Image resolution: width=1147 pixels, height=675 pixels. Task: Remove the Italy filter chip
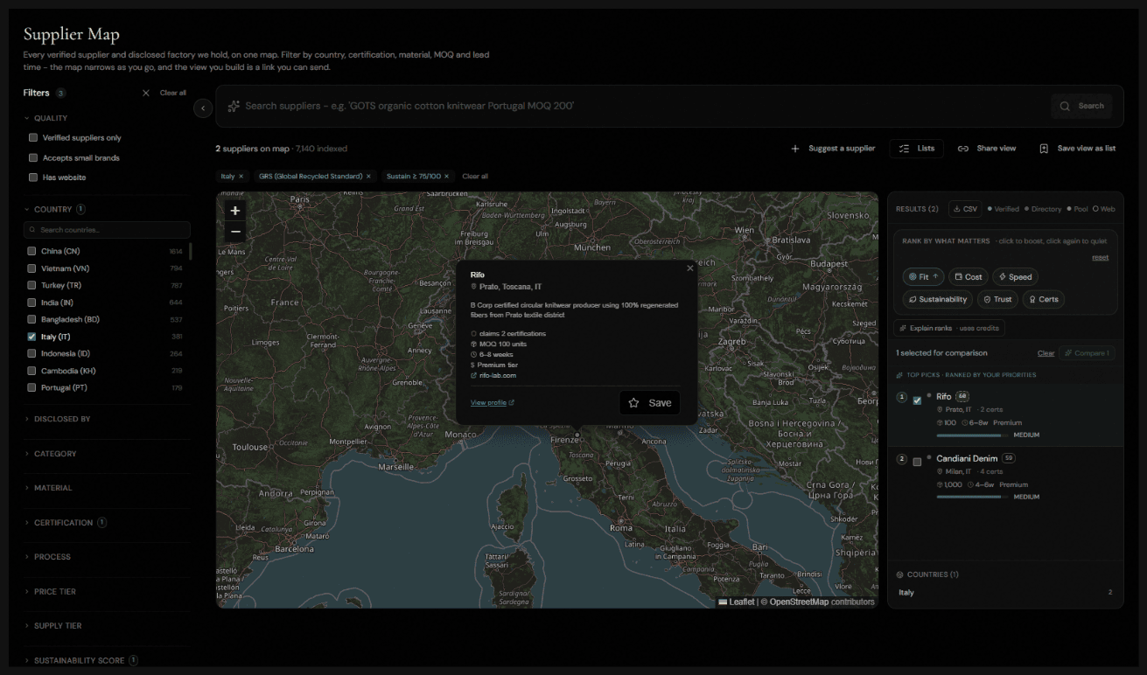(241, 177)
